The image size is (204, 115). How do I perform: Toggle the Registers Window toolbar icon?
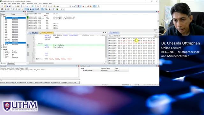pyautogui.click(x=33, y=9)
